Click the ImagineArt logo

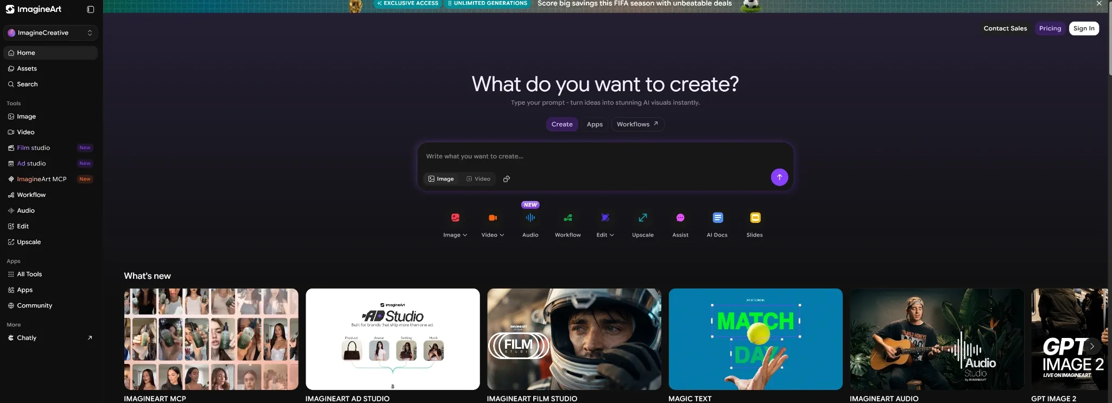(x=34, y=9)
